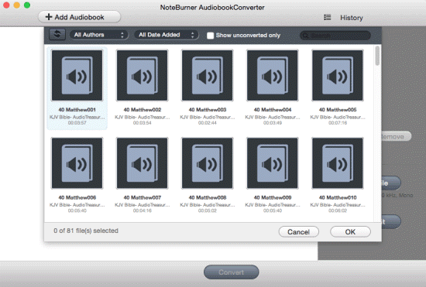Viewport: 426px width, 287px height.
Task: Confirm selection with OK button
Action: pos(350,232)
